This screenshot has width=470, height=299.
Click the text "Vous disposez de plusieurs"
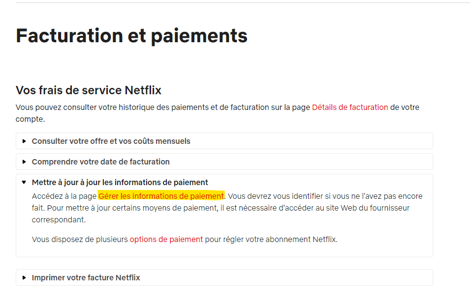pyautogui.click(x=79, y=240)
